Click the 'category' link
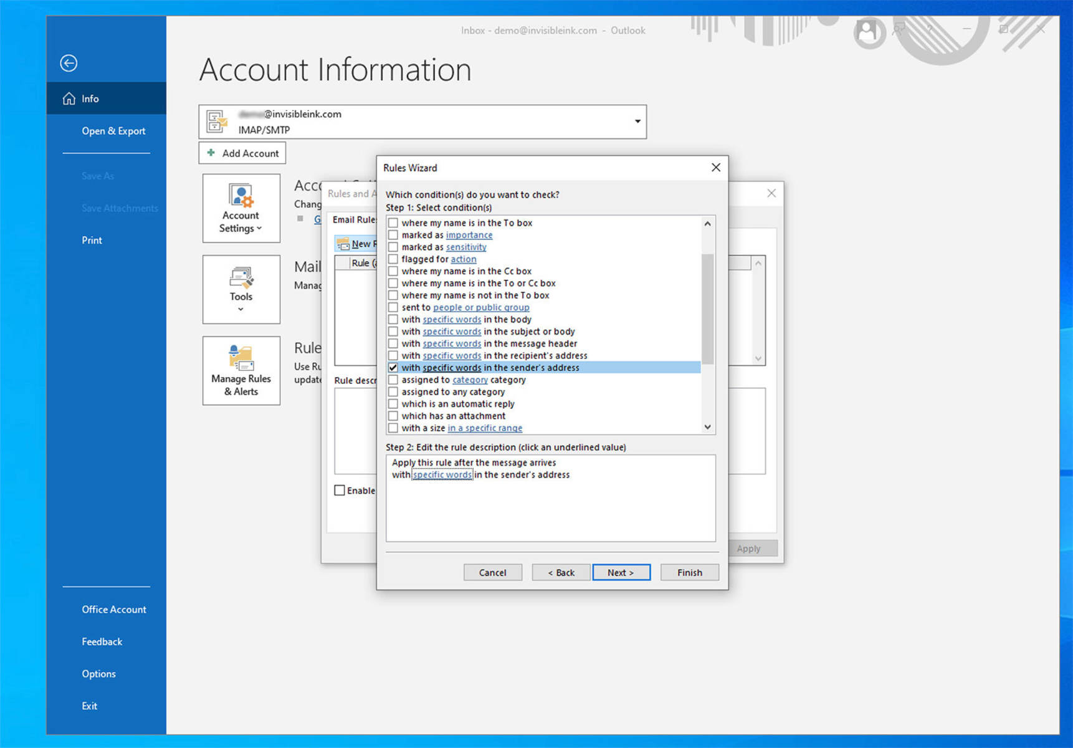The width and height of the screenshot is (1073, 748). [470, 380]
